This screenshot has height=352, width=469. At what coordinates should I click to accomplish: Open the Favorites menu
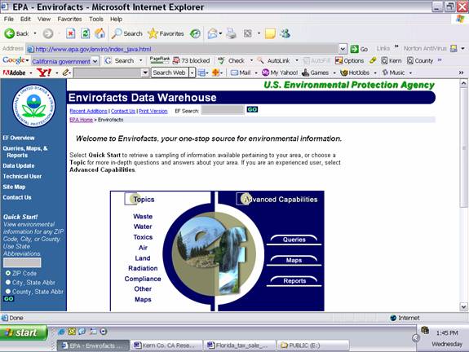pyautogui.click(x=69, y=19)
